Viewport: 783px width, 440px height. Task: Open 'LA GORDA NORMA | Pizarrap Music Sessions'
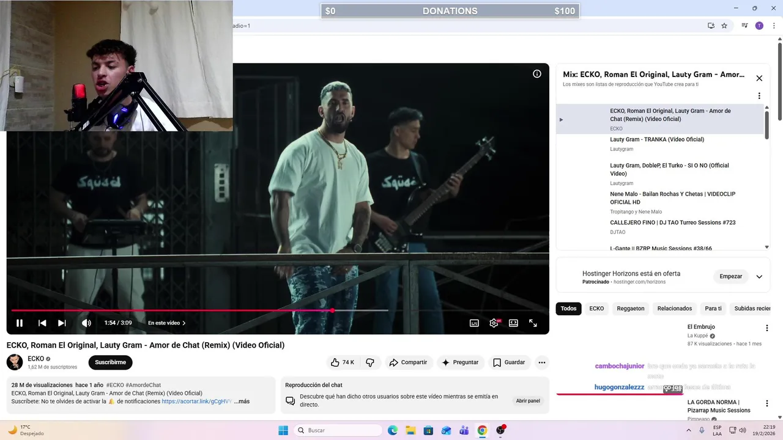click(719, 406)
